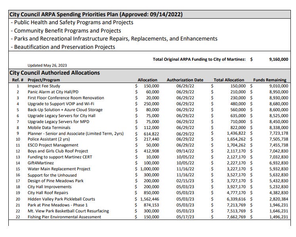Click 'City Council ARPA Spending Priorities Plan' title
The width and height of the screenshot is (296, 237).
[x=96, y=14]
